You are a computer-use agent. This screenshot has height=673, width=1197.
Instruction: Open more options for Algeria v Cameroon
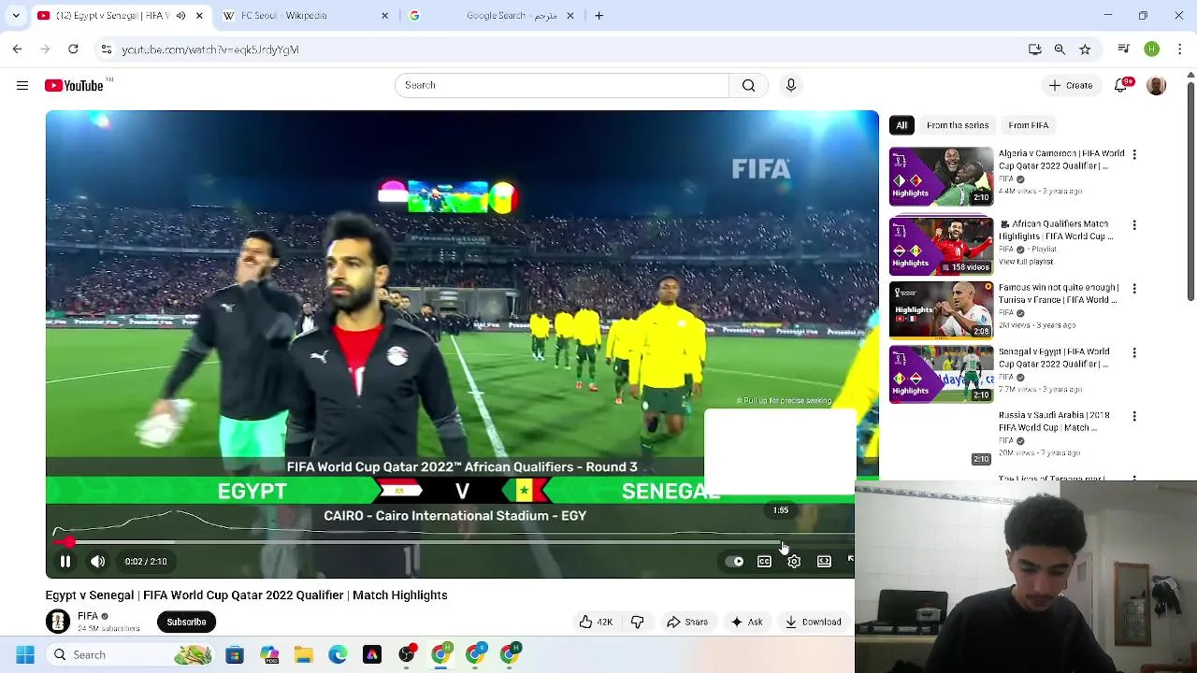pos(1134,154)
